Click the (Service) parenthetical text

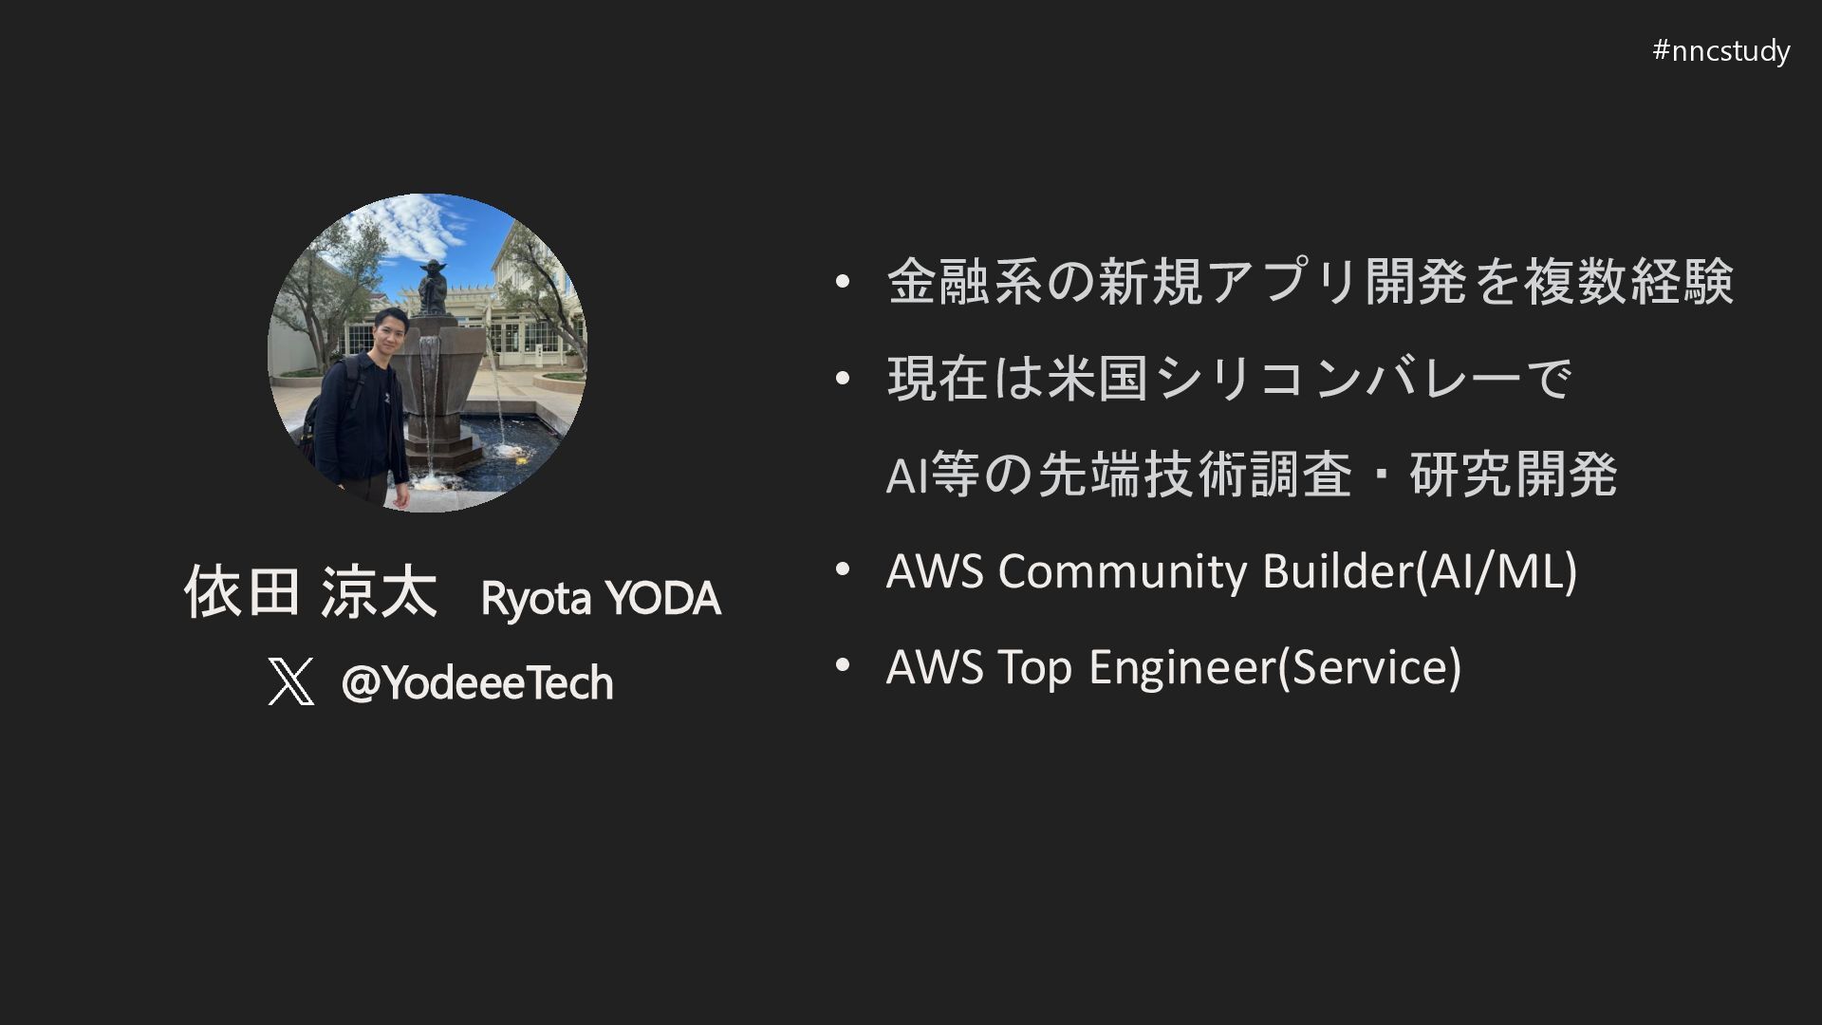click(x=1369, y=666)
